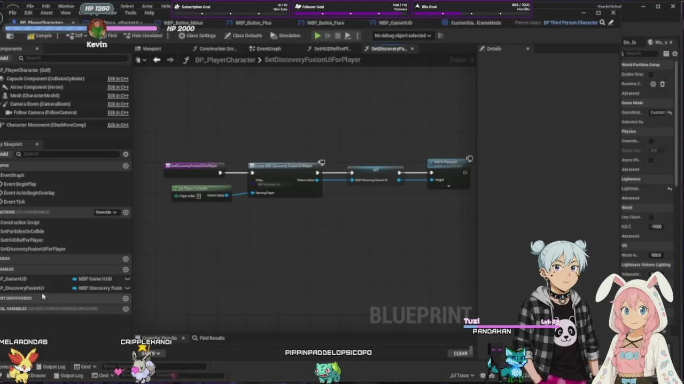Click the trash icon beside Runtime Cells

click(662, 84)
